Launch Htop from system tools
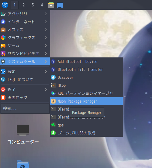This screenshot has width=152, height=168. coord(87,85)
